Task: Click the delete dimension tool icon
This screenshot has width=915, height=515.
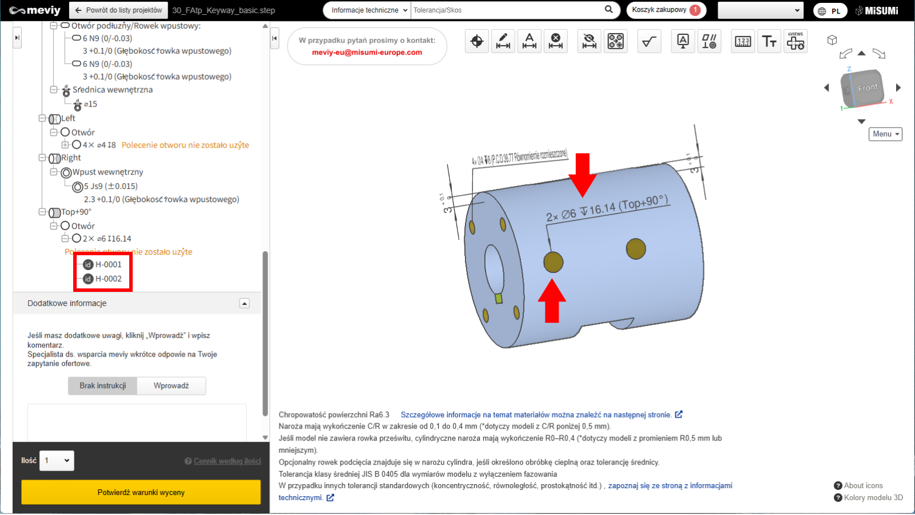Action: pos(556,41)
